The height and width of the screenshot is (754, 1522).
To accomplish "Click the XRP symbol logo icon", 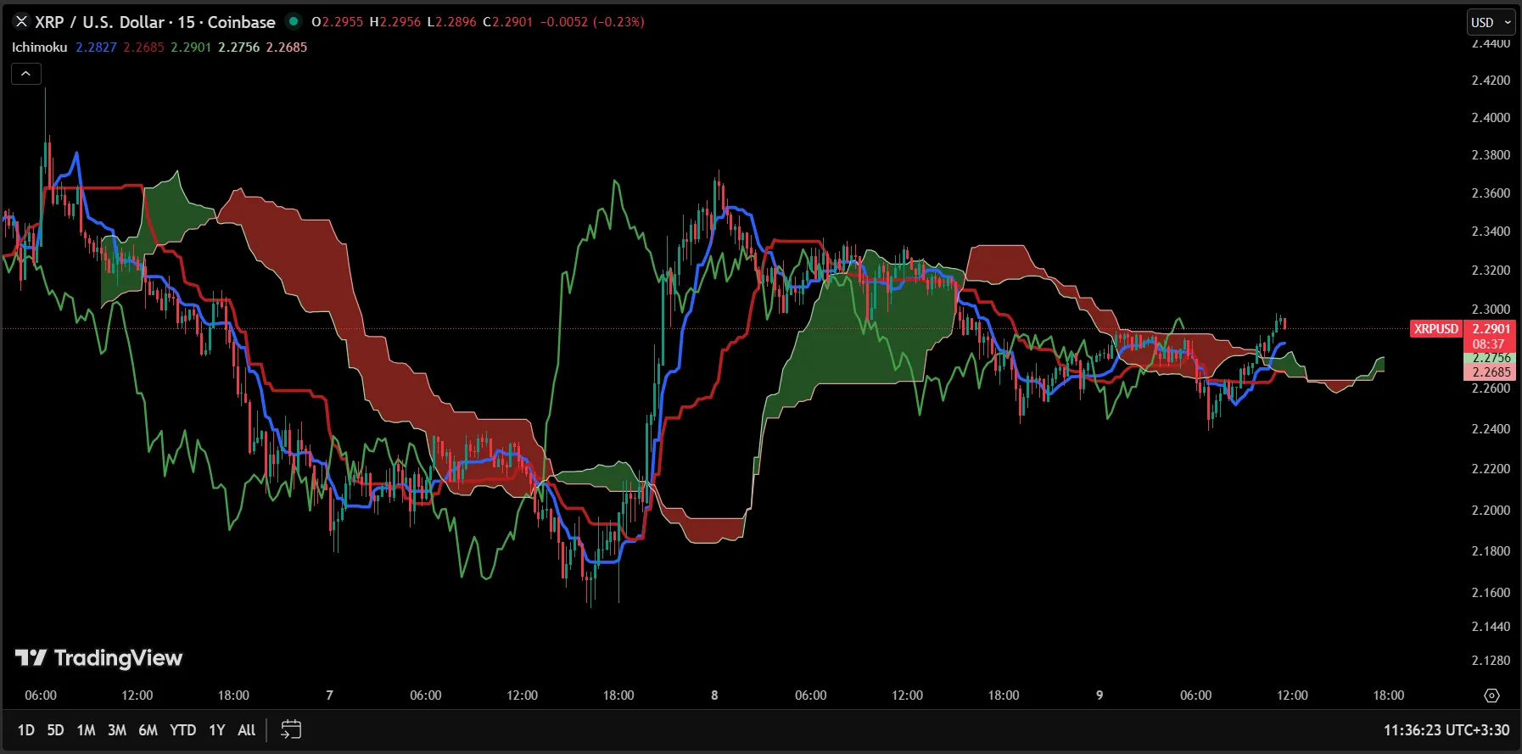I will (22, 22).
